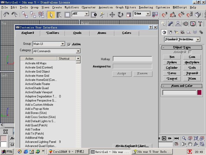Choose the Unlink Selection tool
This screenshot has width=206, height=155.
(x=33, y=14)
